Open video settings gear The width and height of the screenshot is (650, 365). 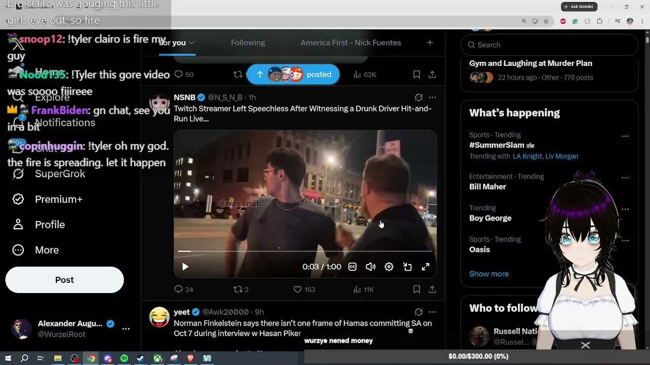pyautogui.click(x=389, y=267)
